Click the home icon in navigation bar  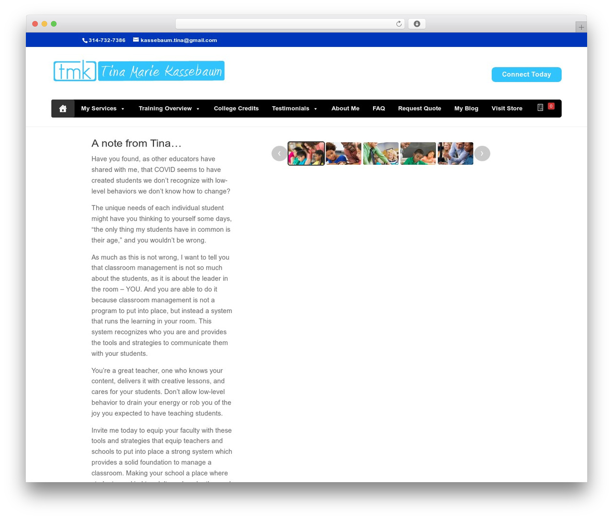point(63,109)
